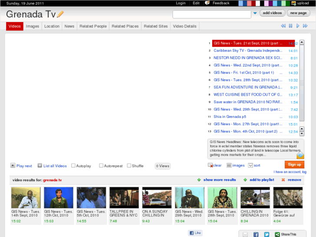Start playback with the play icon

coord(298,26)
